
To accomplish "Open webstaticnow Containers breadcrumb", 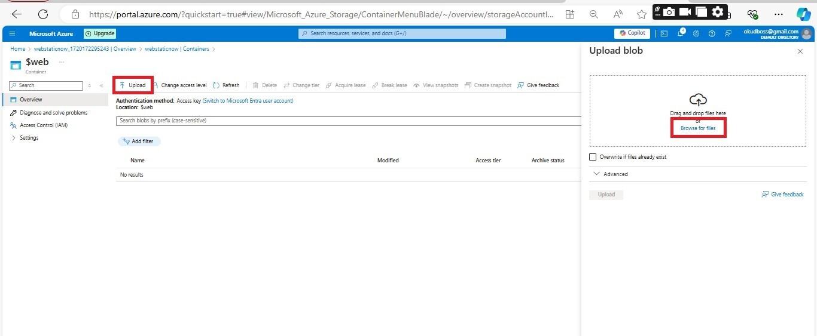I will [177, 49].
